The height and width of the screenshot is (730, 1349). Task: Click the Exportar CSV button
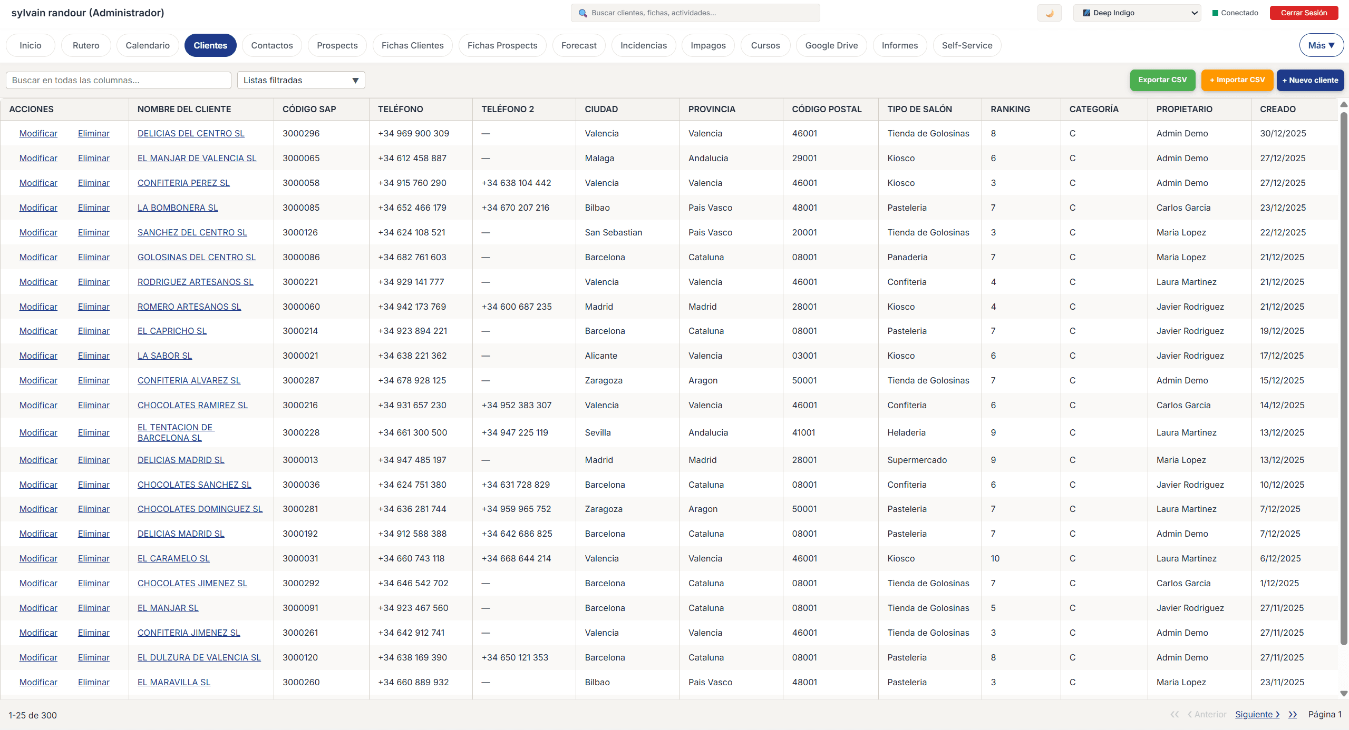tap(1162, 80)
